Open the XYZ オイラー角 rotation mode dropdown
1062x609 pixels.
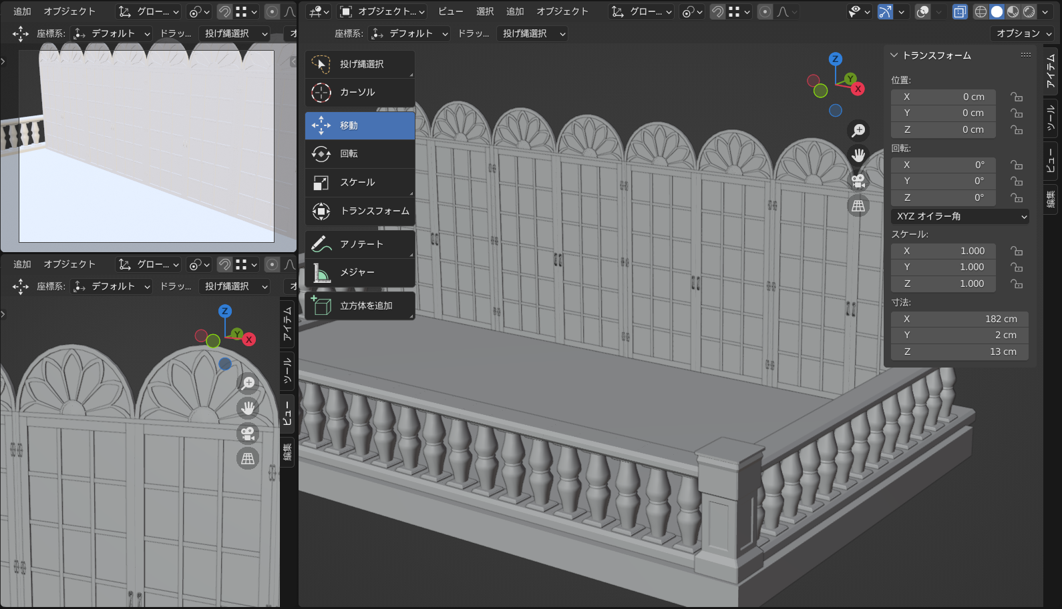pyautogui.click(x=960, y=217)
